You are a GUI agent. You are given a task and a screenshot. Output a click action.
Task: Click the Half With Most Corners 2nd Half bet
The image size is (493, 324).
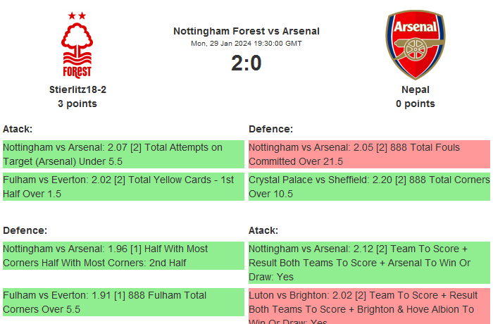pos(123,256)
